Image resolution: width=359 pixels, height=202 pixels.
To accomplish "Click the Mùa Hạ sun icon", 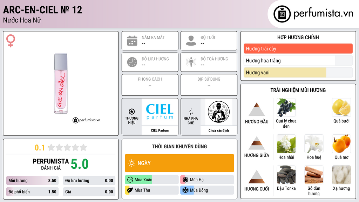I will tap(185, 180).
